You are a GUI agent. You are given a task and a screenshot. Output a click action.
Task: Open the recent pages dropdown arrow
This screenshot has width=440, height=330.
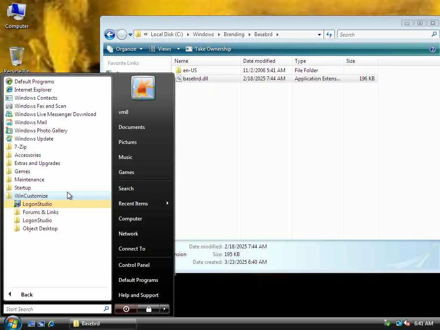130,35
